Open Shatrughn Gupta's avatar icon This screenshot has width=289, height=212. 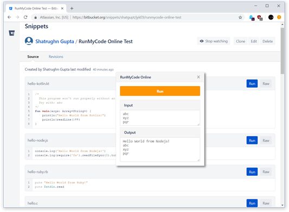(29, 41)
